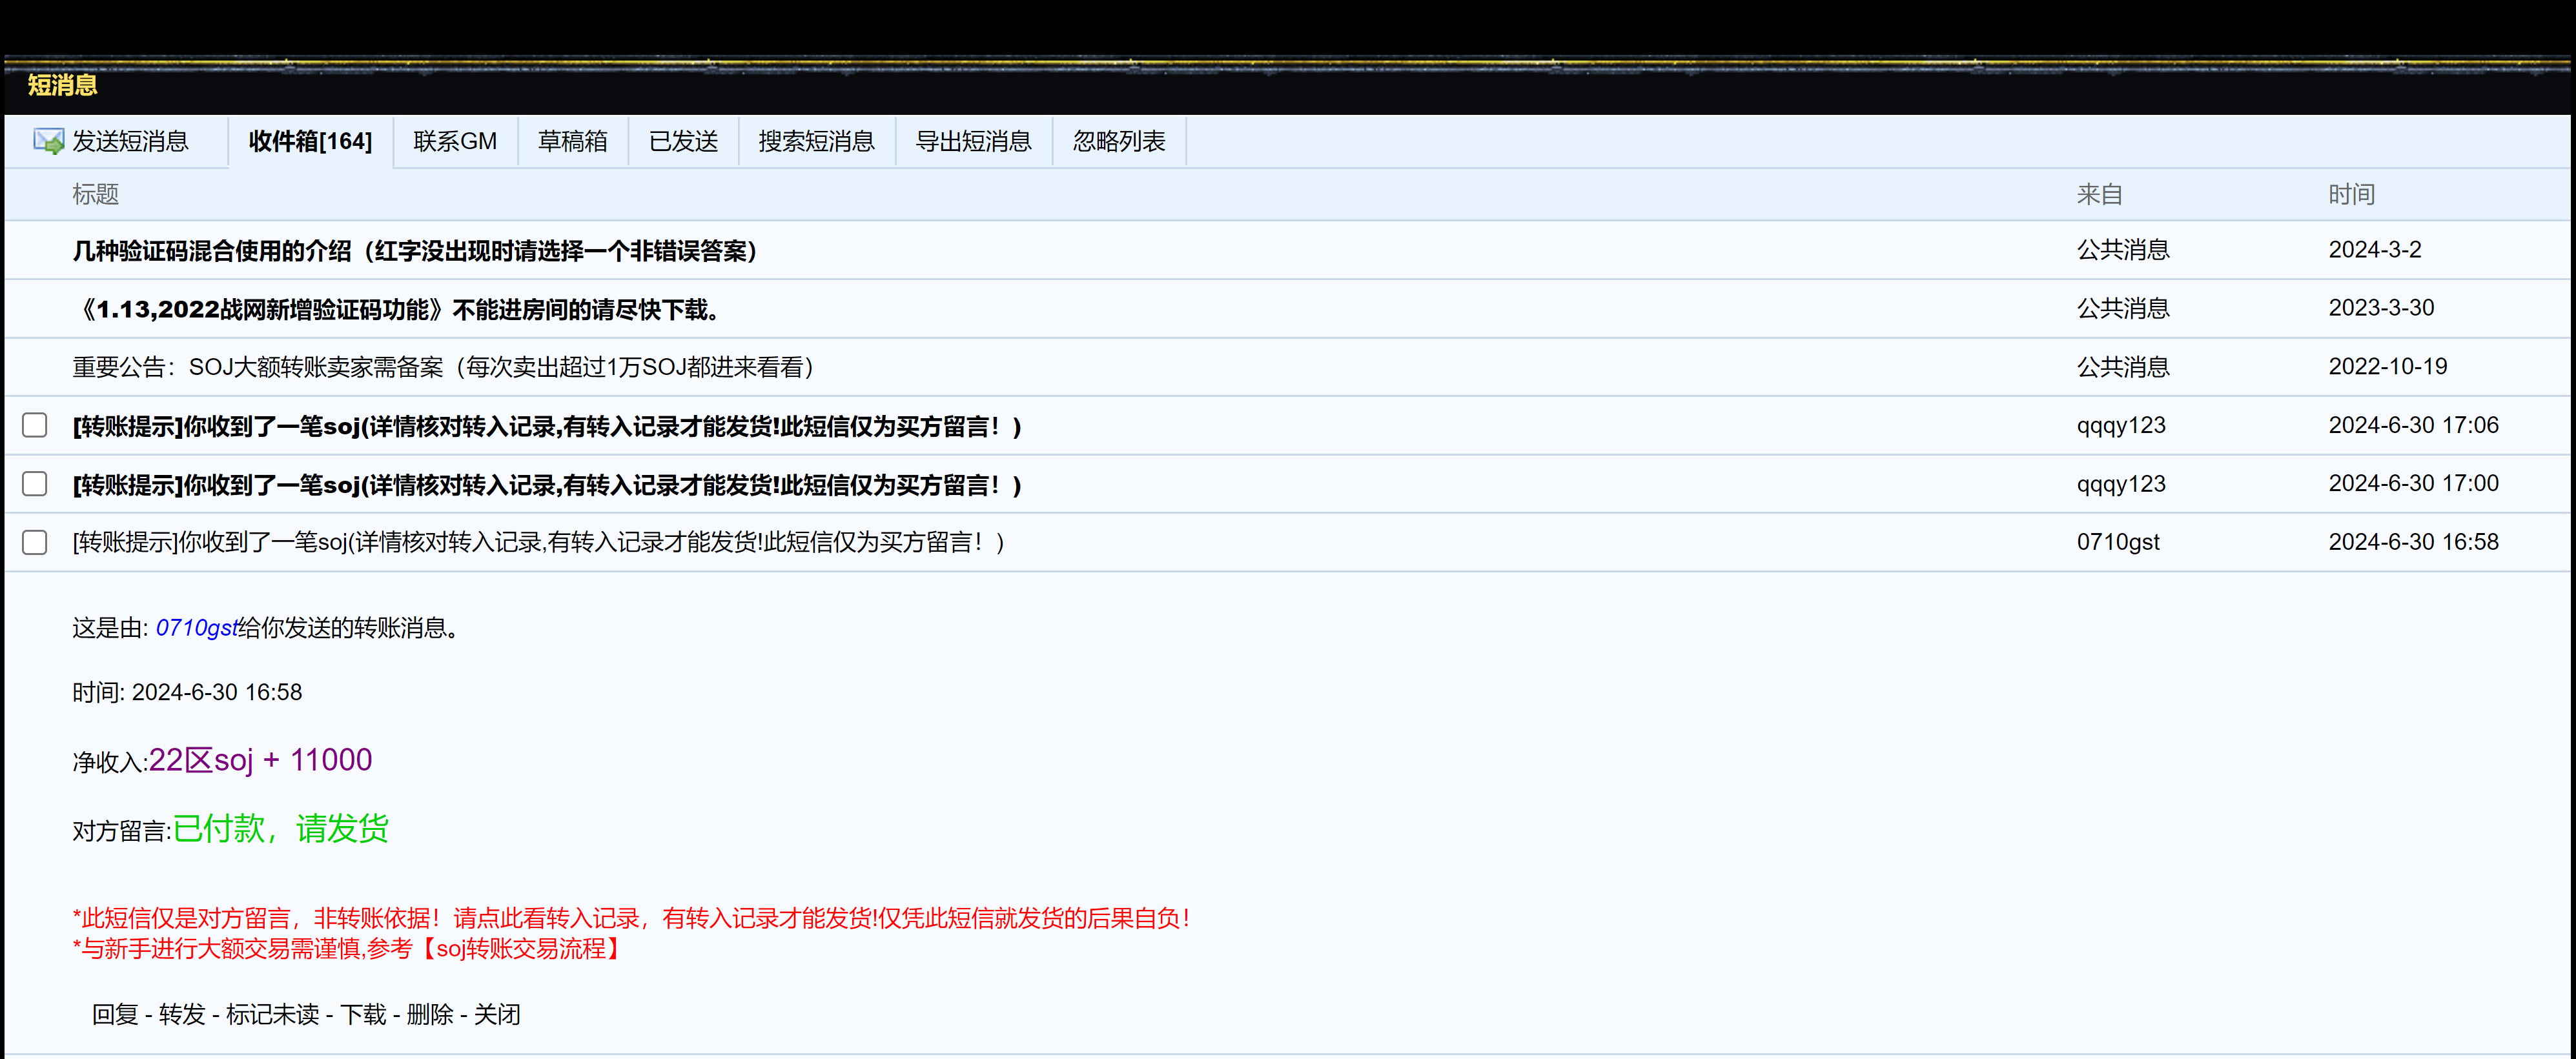Open the 搜索短消息 search tab

pyautogui.click(x=816, y=142)
